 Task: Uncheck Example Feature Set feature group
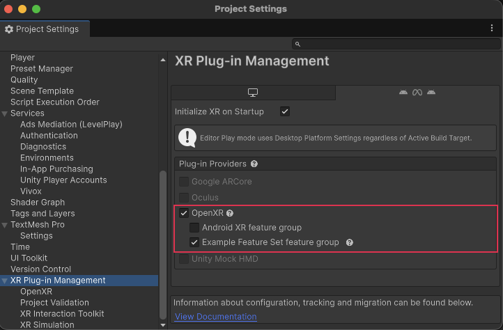click(194, 242)
